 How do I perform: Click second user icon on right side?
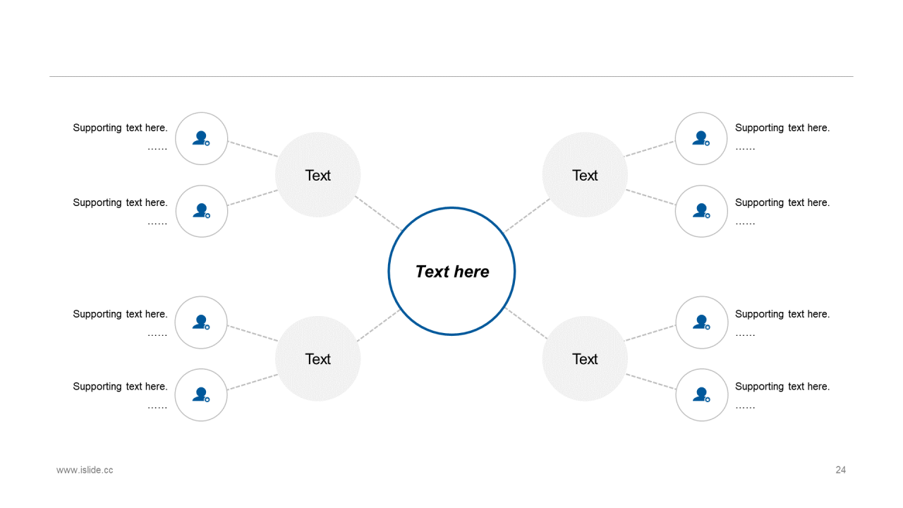point(701,211)
